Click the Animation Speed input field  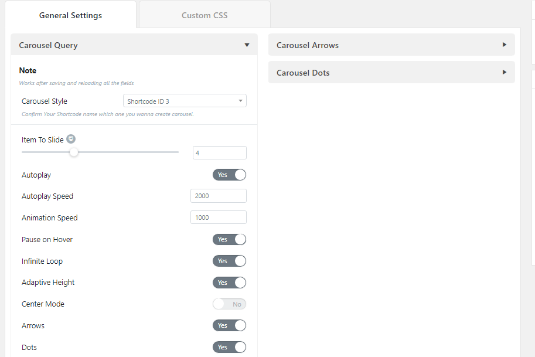coord(219,217)
